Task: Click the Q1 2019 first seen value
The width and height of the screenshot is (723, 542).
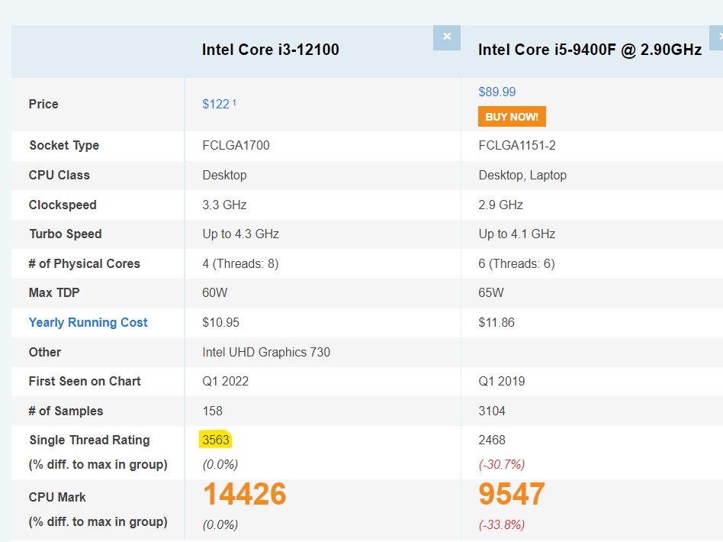Action: coord(502,382)
